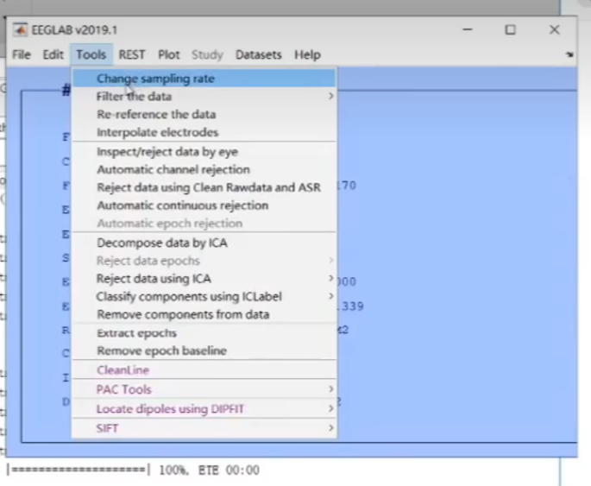Click the menu dock arrow at right edge

point(569,54)
